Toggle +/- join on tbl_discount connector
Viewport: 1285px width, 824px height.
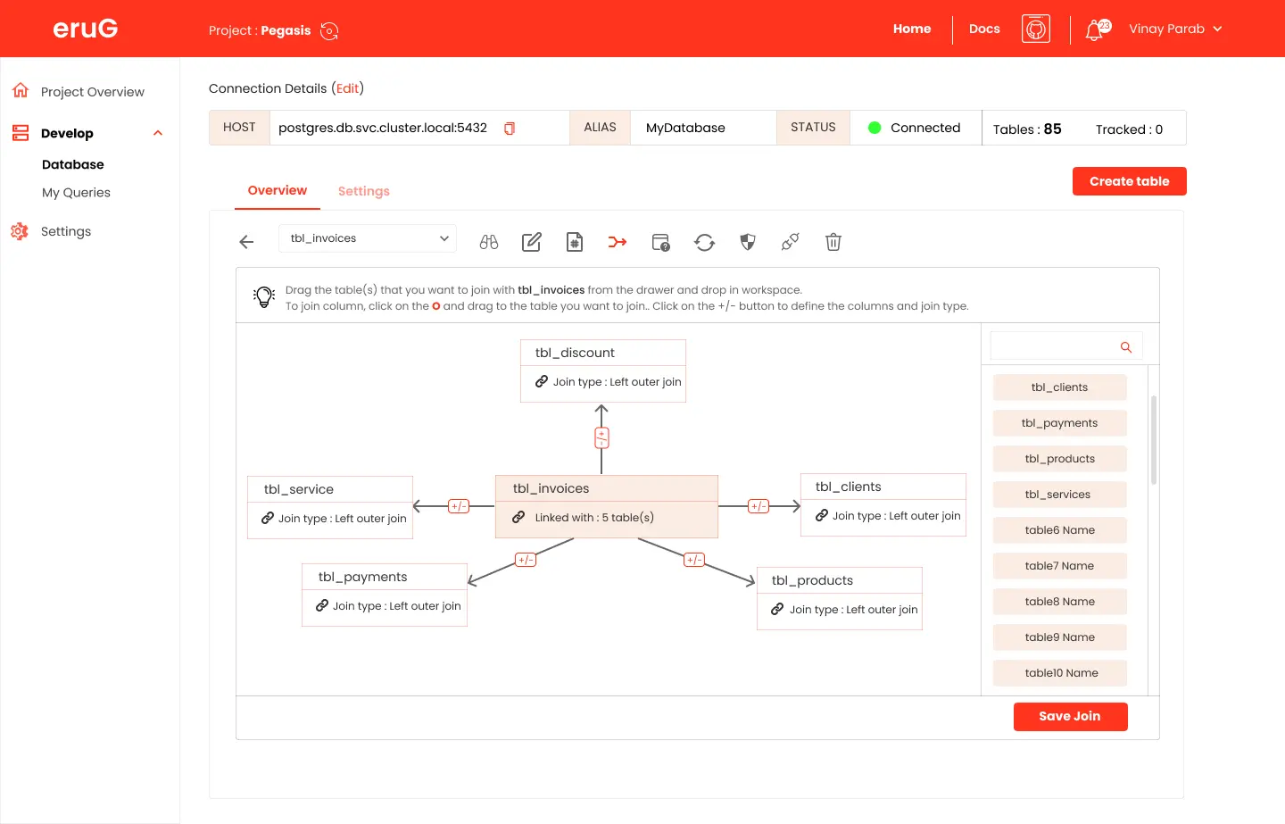click(x=601, y=437)
